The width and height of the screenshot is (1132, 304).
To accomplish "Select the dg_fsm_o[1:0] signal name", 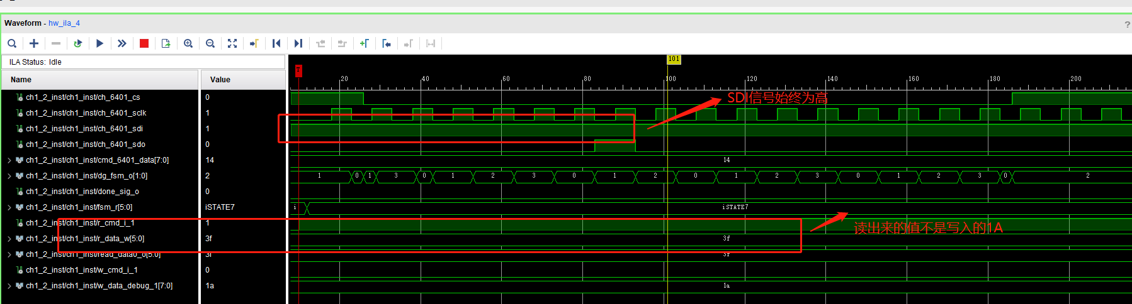I will coord(86,176).
